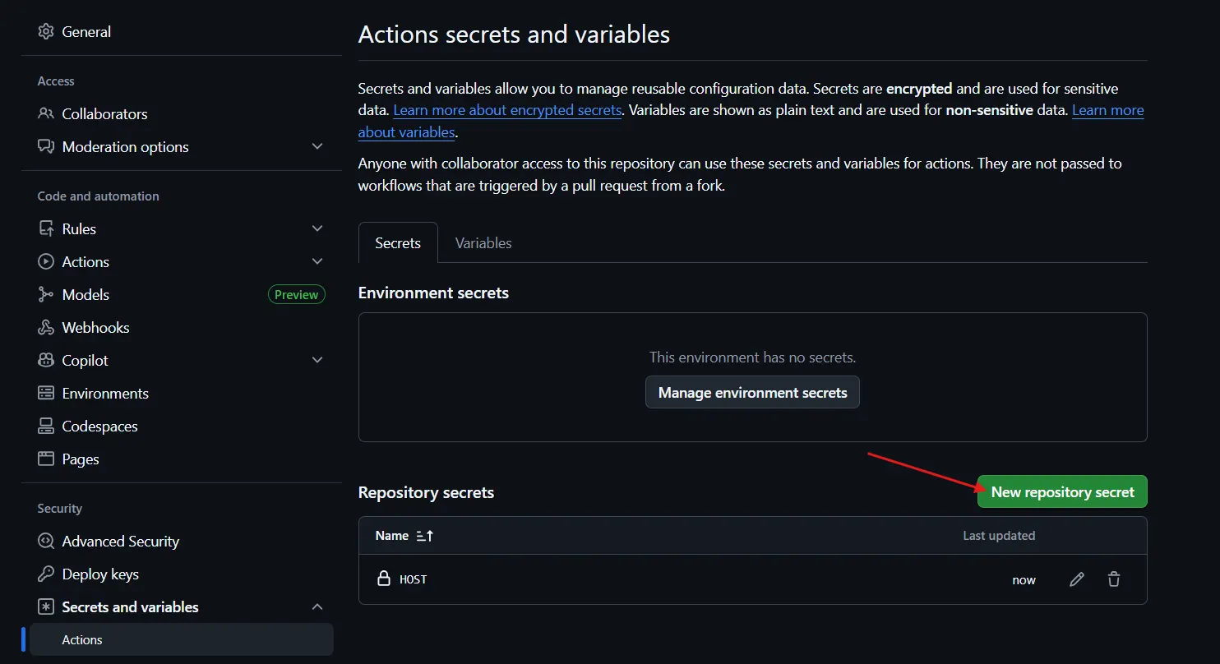Image resolution: width=1220 pixels, height=664 pixels.
Task: Delete the HOST secret via trash icon
Action: click(1114, 579)
